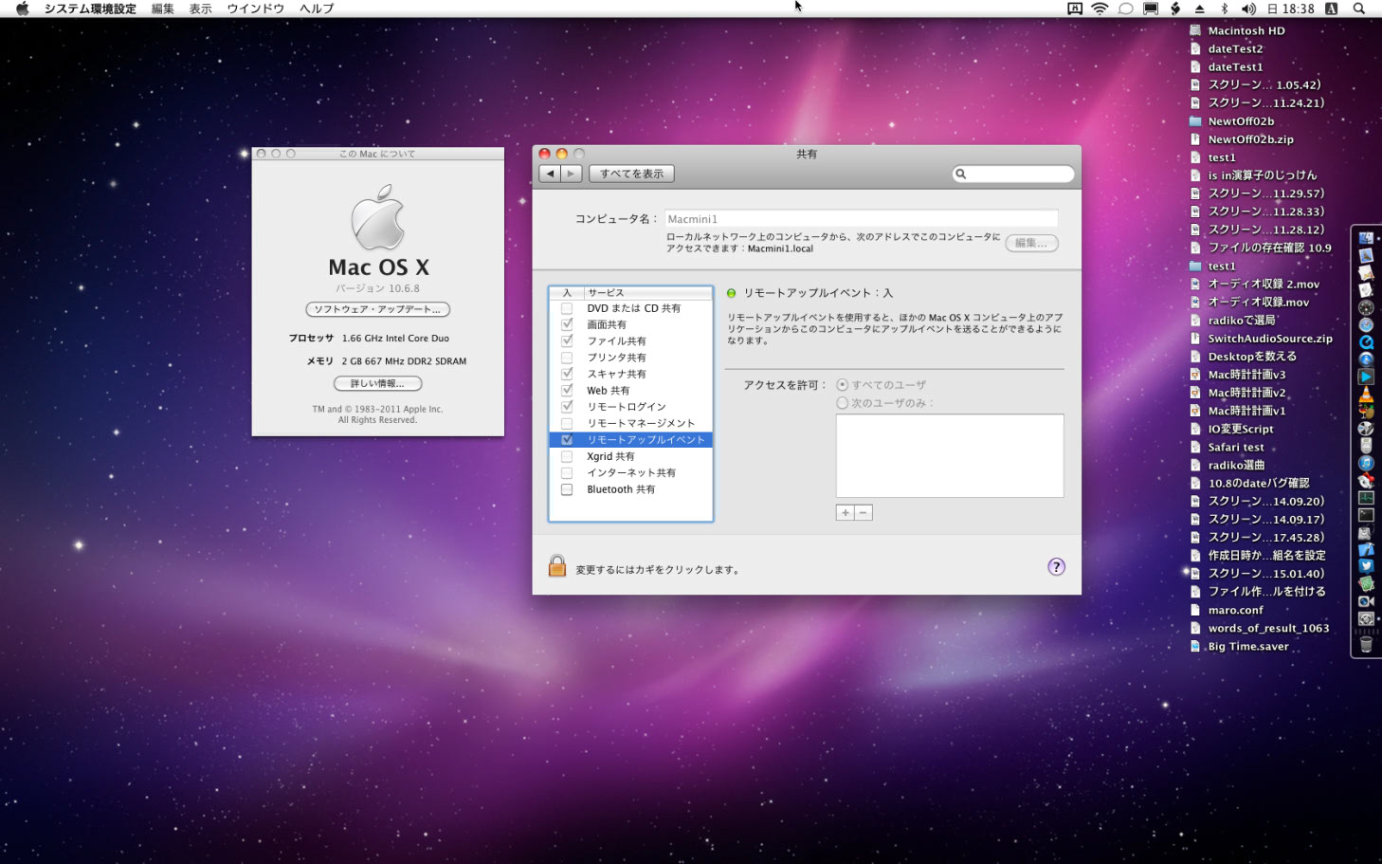Enable プリンタ共有 checkbox
The height and width of the screenshot is (864, 1382).
(x=567, y=358)
